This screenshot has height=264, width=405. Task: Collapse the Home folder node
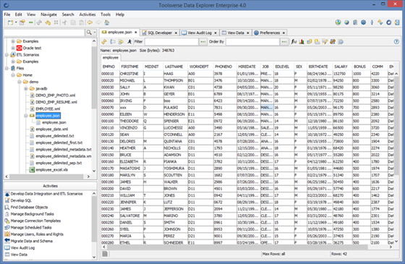coord(13,75)
